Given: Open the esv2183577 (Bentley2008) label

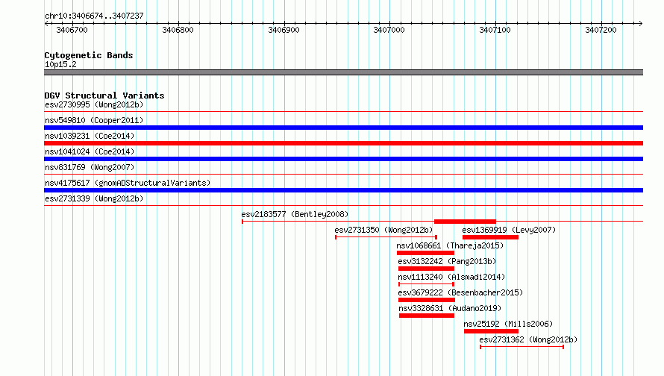Looking at the screenshot, I should click(295, 214).
